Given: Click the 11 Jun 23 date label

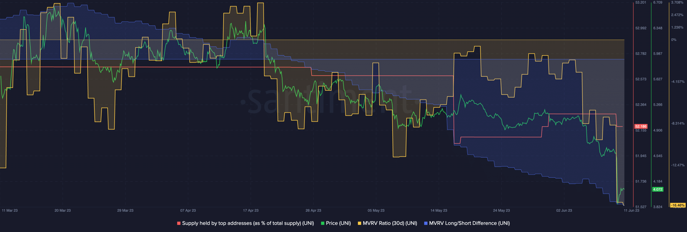Looking at the screenshot, I should click(631, 211).
